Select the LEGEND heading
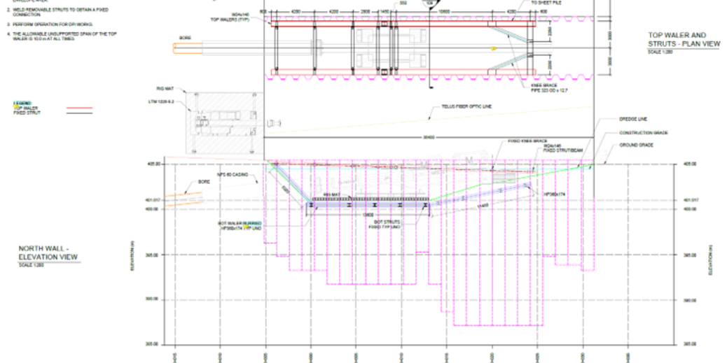The width and height of the screenshot is (727, 363). tap(22, 103)
